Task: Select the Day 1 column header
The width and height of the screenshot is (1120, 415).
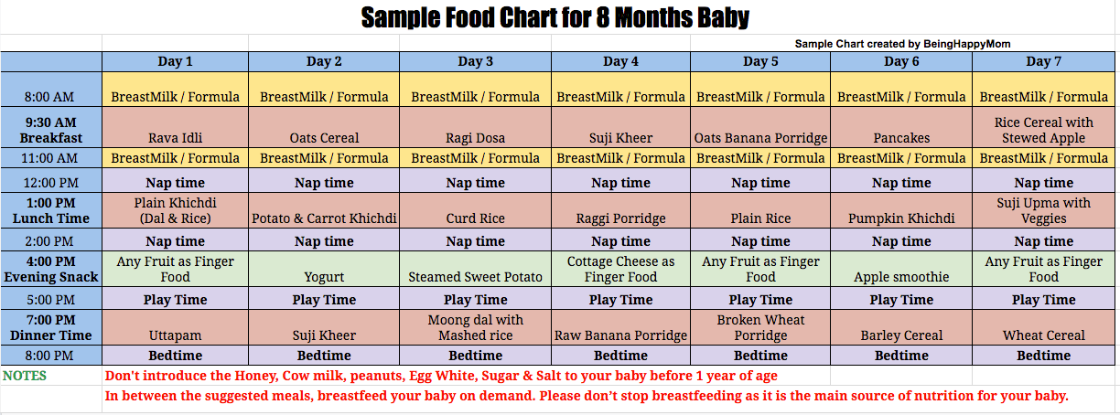Action: click(176, 61)
